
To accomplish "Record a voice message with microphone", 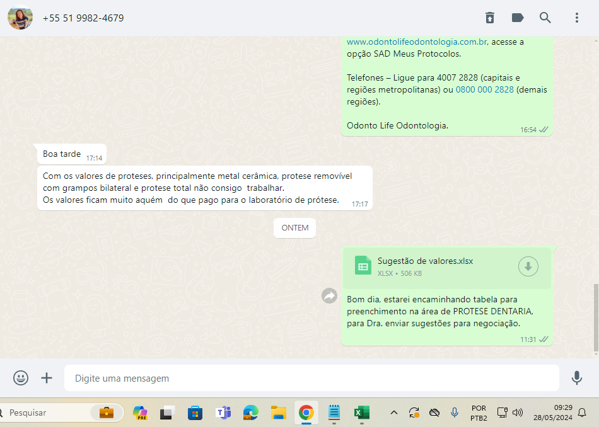I will [x=576, y=378].
